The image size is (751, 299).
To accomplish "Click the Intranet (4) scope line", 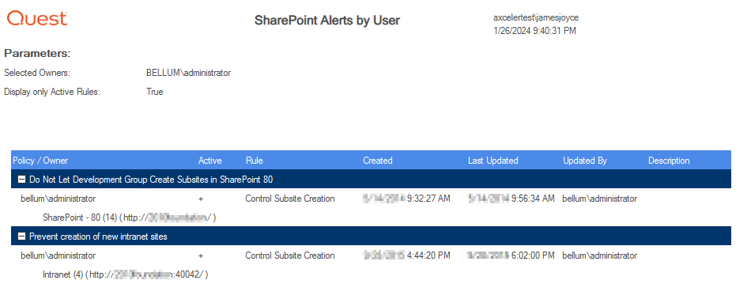I will 126,274.
